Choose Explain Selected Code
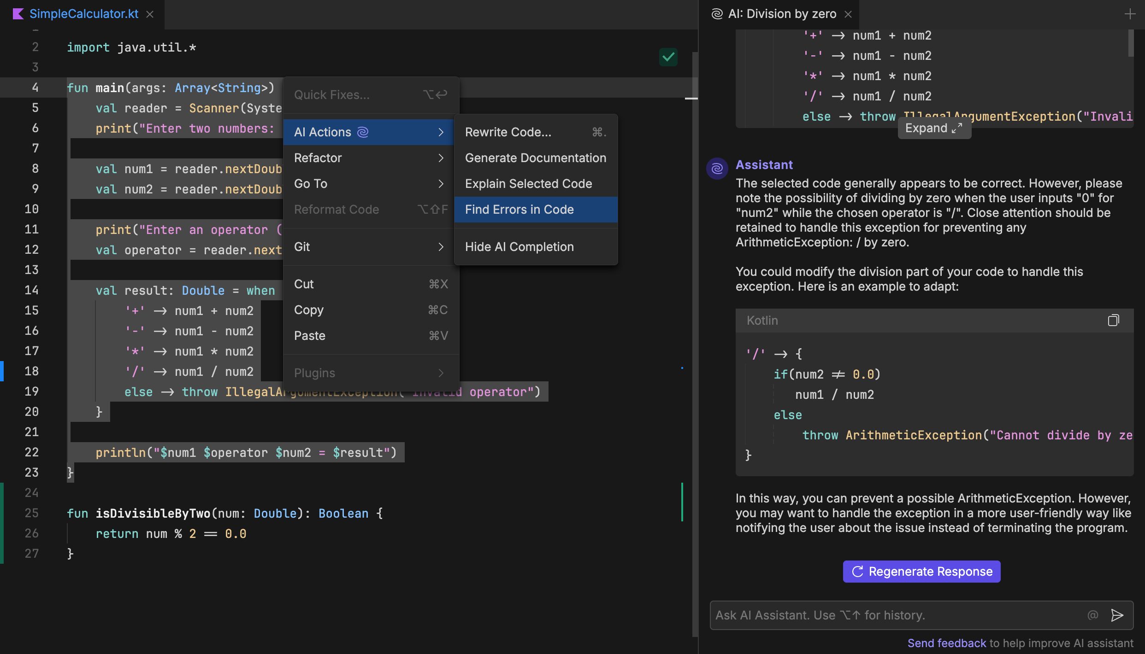The image size is (1145, 654). [x=528, y=184]
